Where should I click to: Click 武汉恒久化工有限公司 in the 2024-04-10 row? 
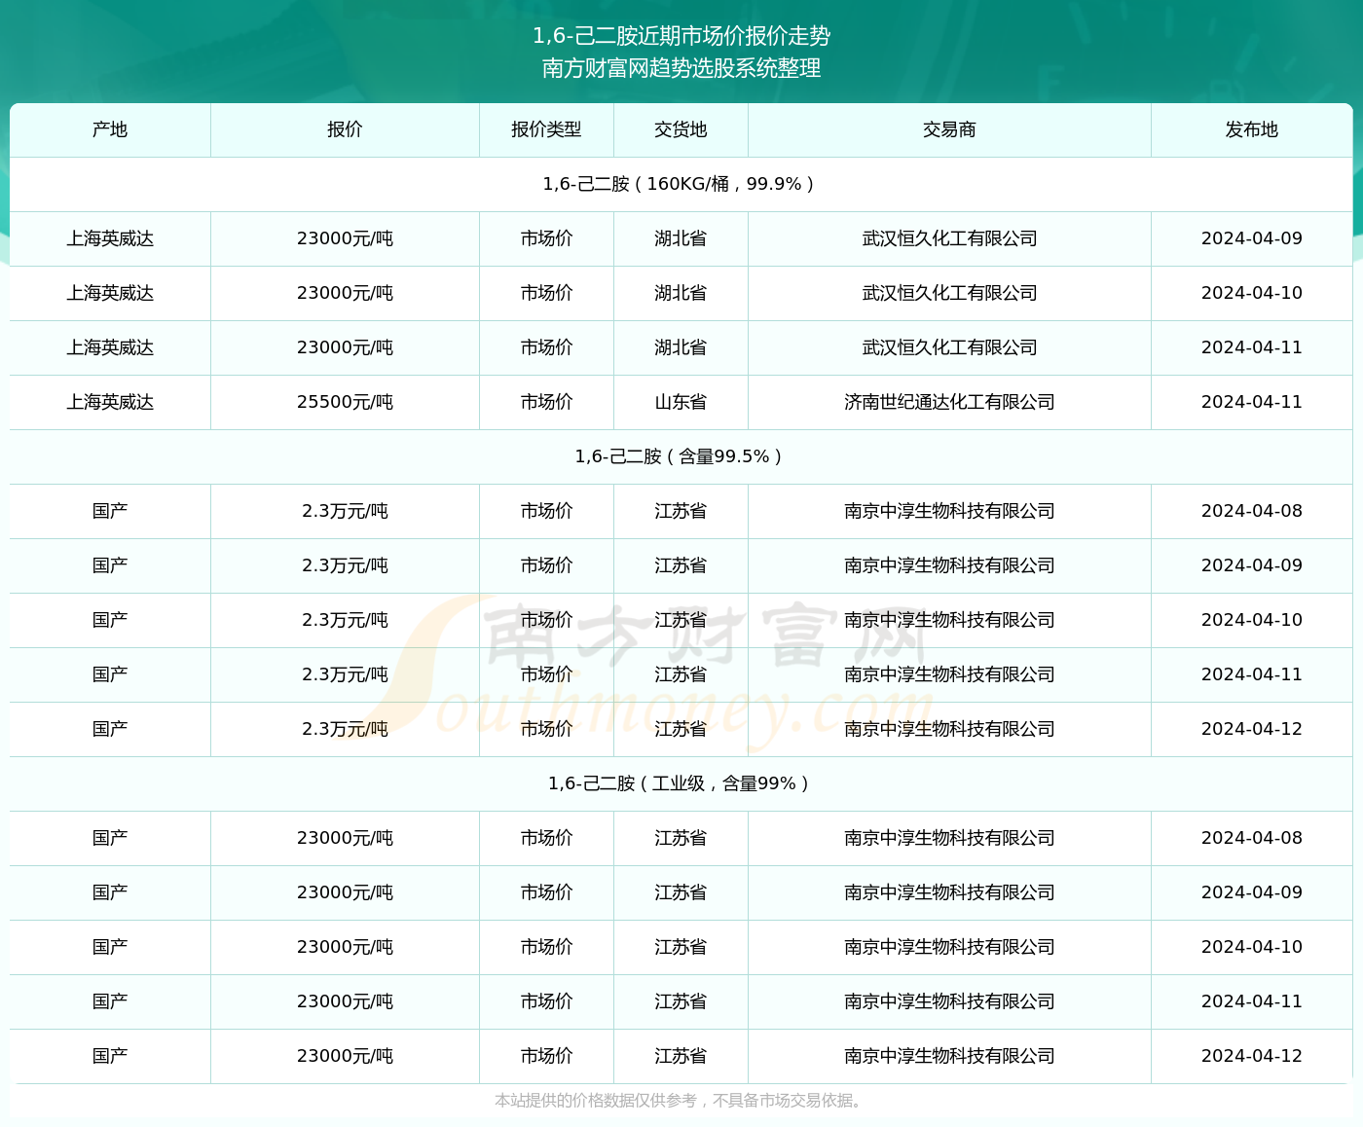949,293
